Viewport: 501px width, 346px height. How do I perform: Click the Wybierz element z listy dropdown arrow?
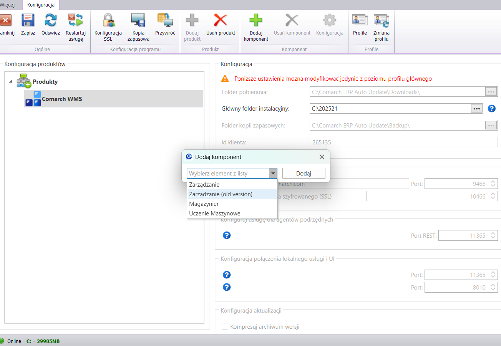tap(273, 174)
